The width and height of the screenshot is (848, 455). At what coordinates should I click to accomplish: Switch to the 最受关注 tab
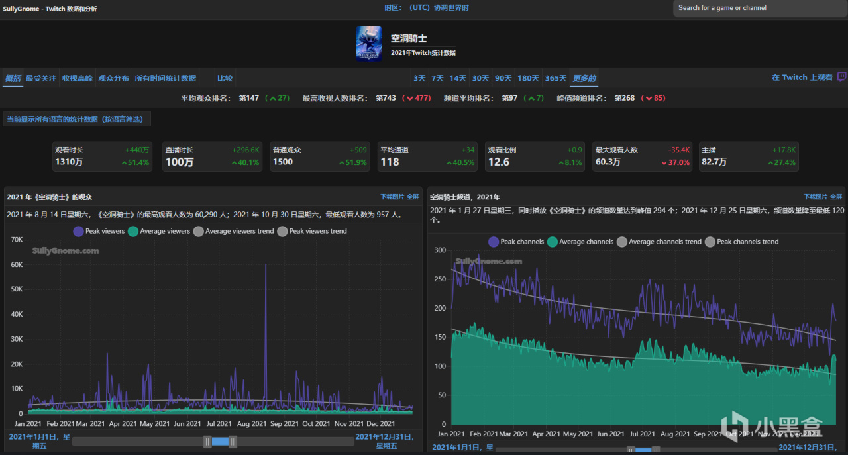[x=41, y=78]
